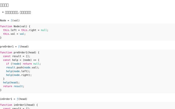Click the blue ƒ symbol after Node

tap(11, 20)
